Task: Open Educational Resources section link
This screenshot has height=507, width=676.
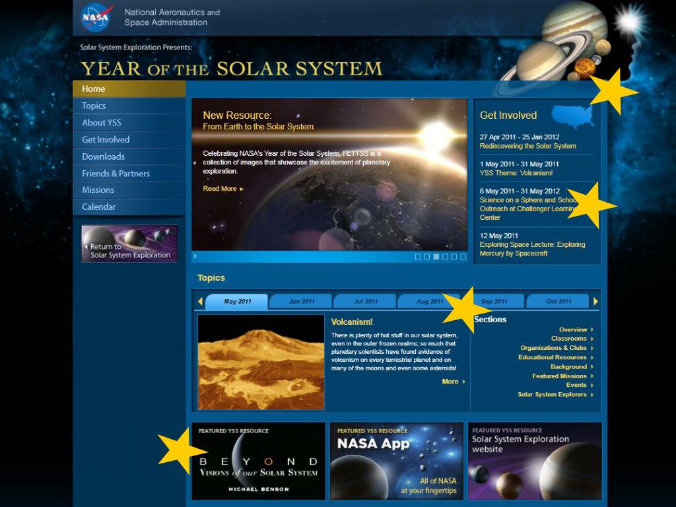Action: pos(553,357)
